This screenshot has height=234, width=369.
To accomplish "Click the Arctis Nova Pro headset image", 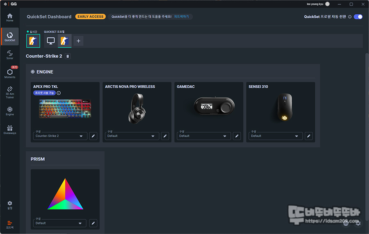I will pos(137,108).
